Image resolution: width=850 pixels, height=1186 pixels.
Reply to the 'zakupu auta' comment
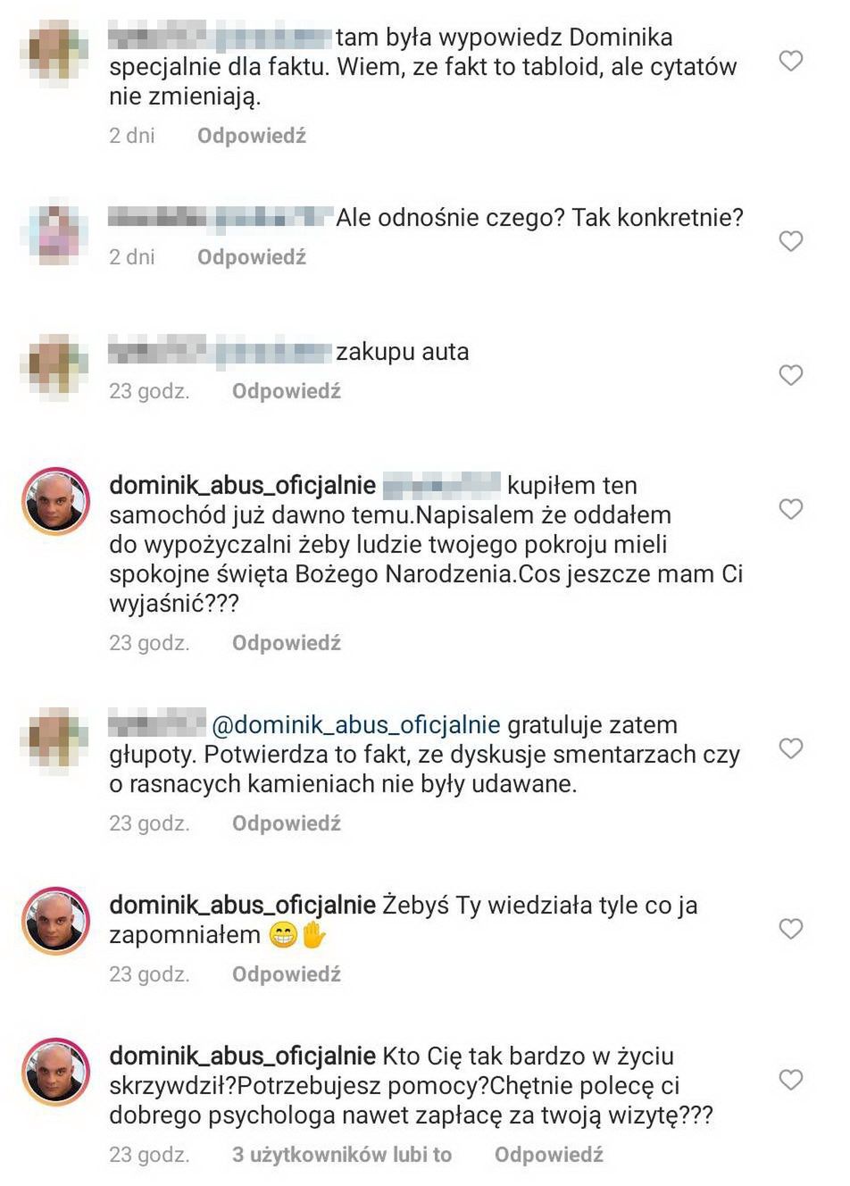pos(287,391)
